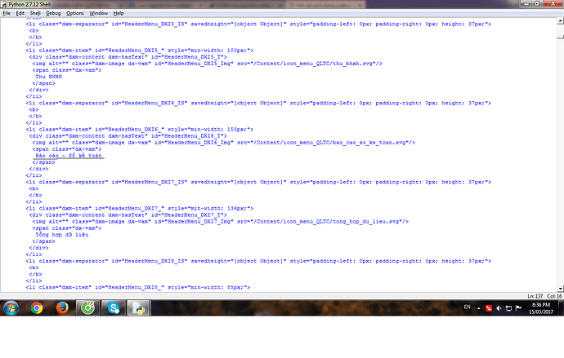Open the Debug menu
Viewport: 564px width, 358px height.
53,14
